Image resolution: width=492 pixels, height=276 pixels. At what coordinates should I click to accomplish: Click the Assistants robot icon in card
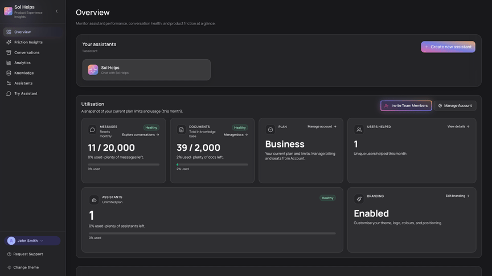pyautogui.click(x=94, y=200)
